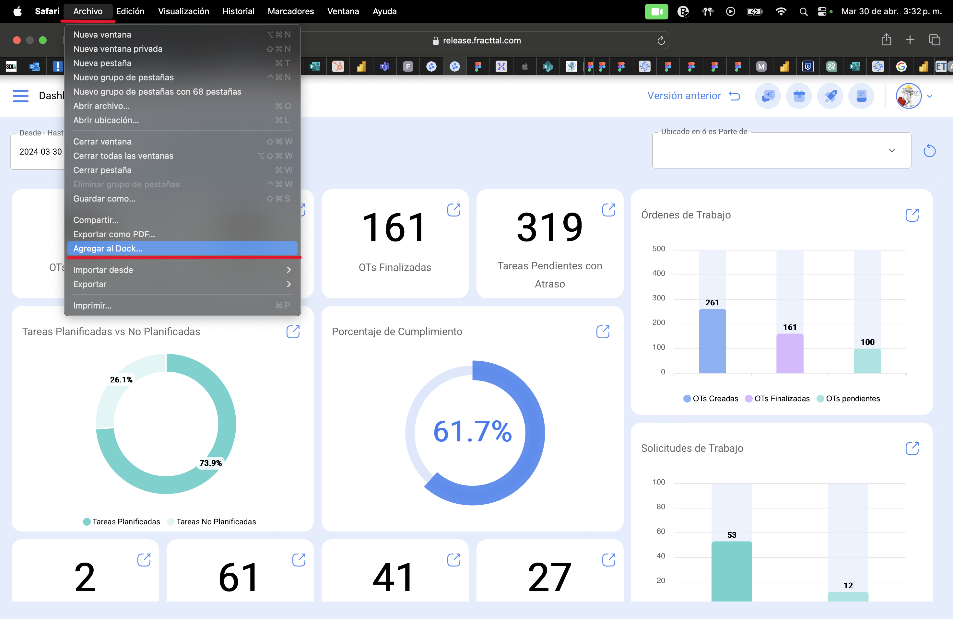Open the AI chat sparkle icon
Image resolution: width=953 pixels, height=619 pixels.
coord(768,96)
